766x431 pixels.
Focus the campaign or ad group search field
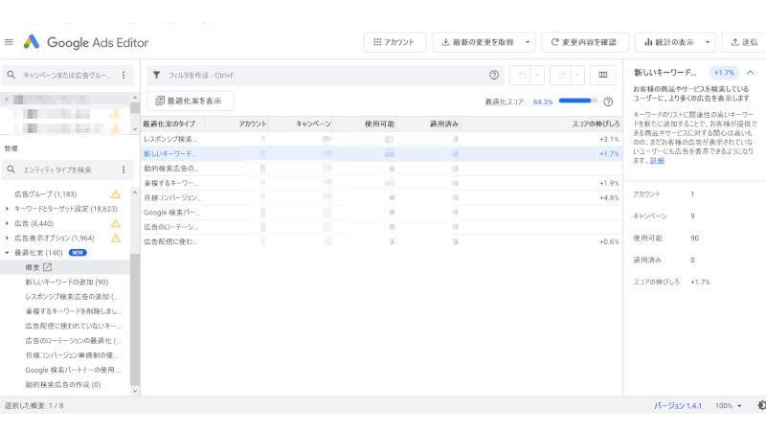coord(67,76)
